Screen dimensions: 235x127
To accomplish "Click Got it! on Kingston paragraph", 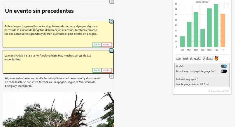I will point(97,45).
